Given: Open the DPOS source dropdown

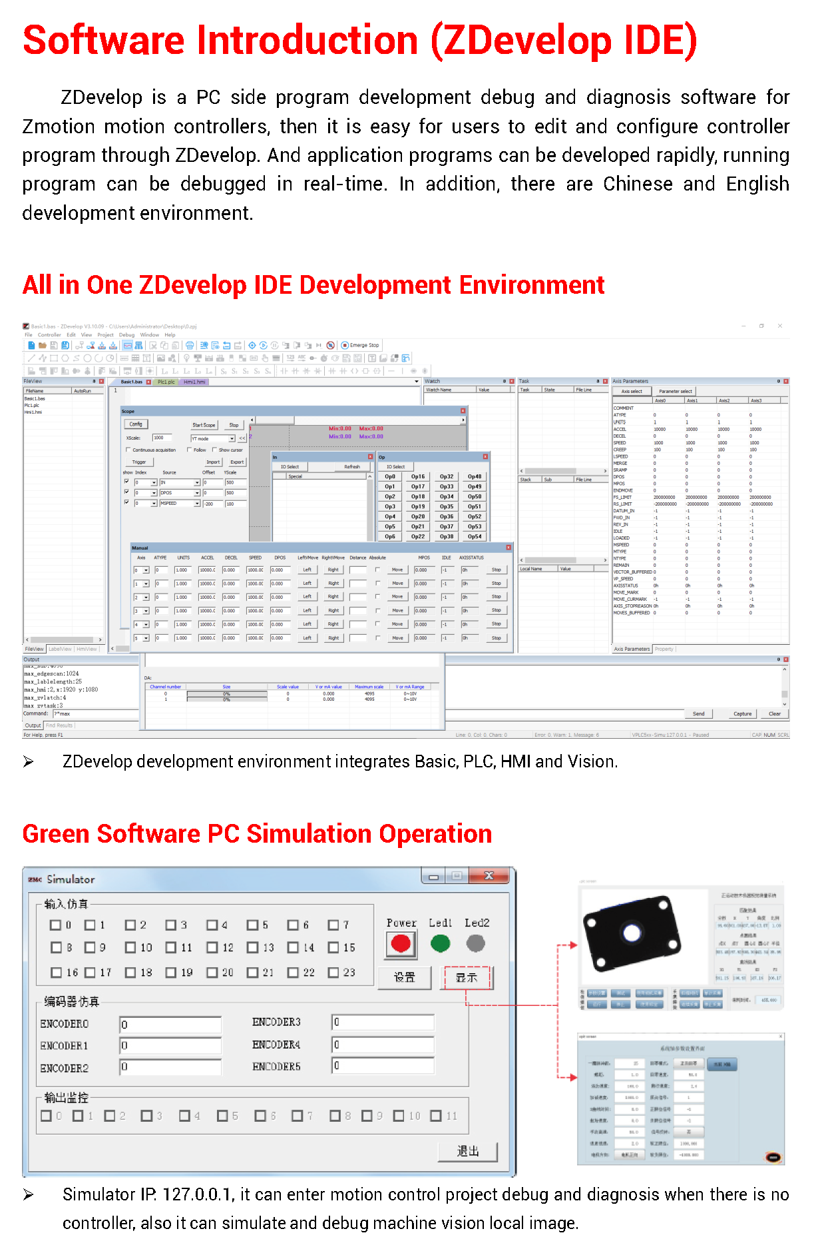Looking at the screenshot, I should point(197,494).
